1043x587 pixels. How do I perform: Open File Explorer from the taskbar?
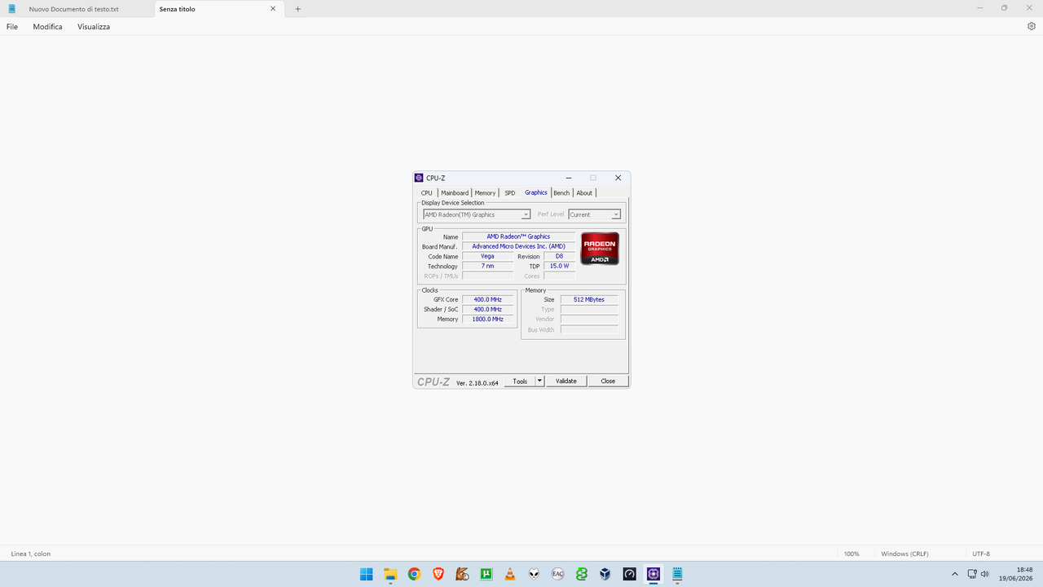point(390,574)
